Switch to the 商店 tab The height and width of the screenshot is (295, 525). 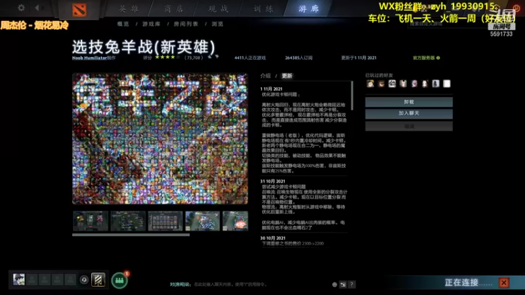(174, 9)
